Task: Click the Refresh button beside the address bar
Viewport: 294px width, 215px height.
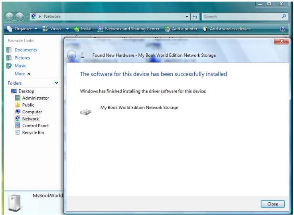Action: [195, 17]
